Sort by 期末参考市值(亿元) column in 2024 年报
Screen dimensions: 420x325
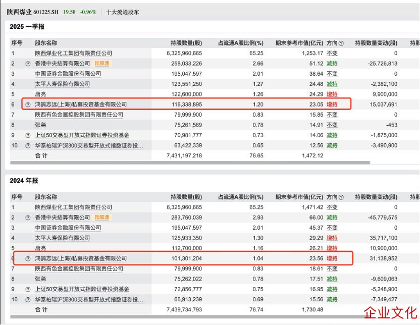[299, 197]
